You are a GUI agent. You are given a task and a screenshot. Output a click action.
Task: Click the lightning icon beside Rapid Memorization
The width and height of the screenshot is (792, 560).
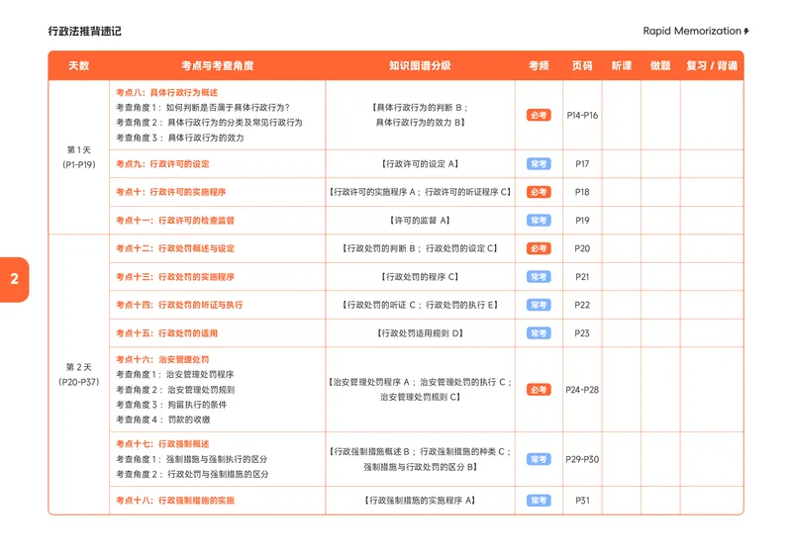click(746, 32)
